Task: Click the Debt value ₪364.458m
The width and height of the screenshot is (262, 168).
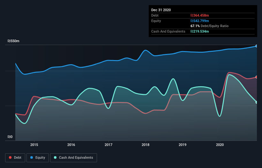Action: tap(200, 15)
